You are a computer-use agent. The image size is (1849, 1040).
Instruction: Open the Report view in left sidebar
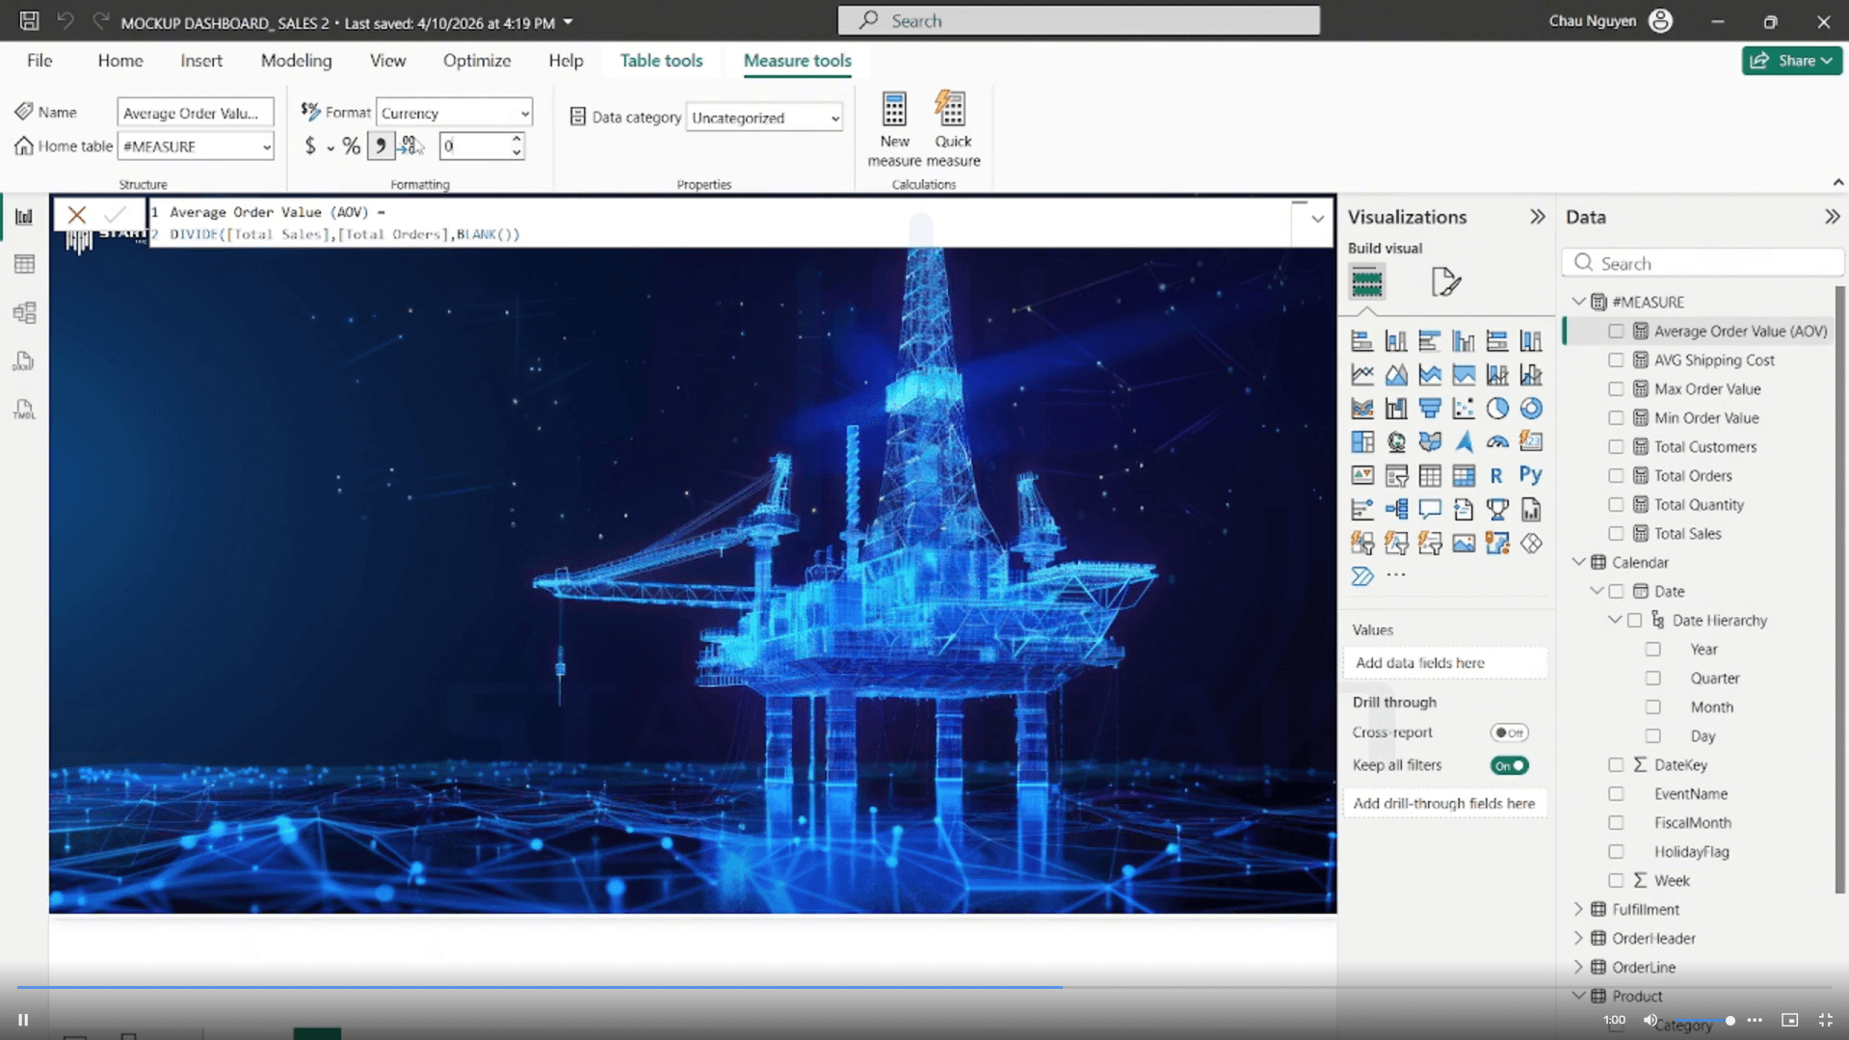tap(24, 217)
